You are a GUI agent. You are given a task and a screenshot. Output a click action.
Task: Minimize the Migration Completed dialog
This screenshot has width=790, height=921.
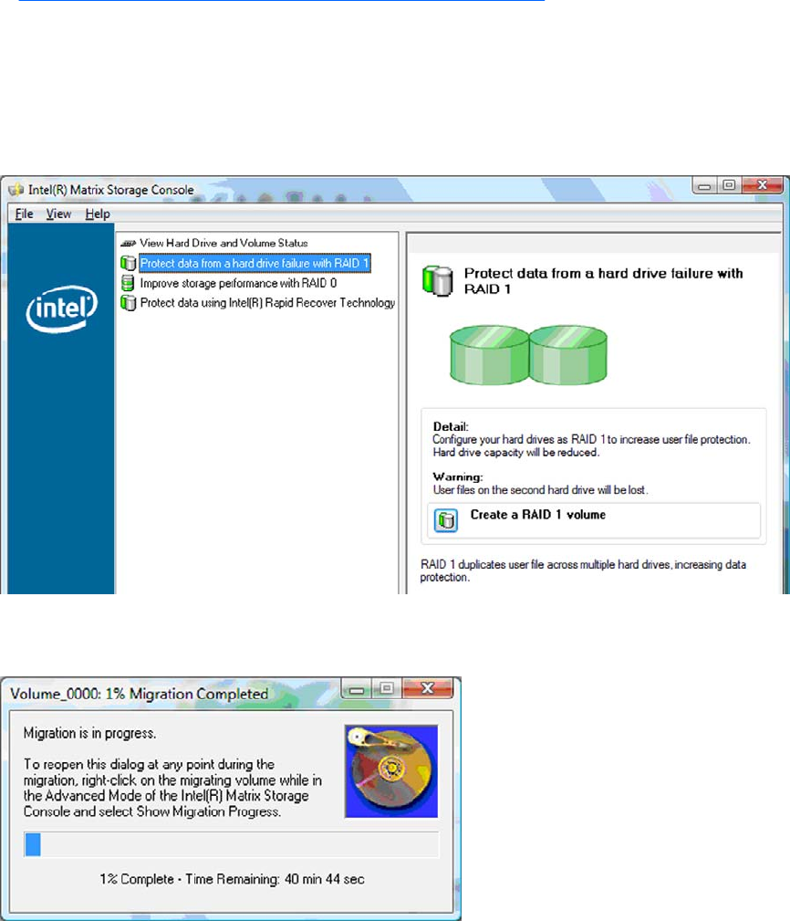tap(357, 689)
